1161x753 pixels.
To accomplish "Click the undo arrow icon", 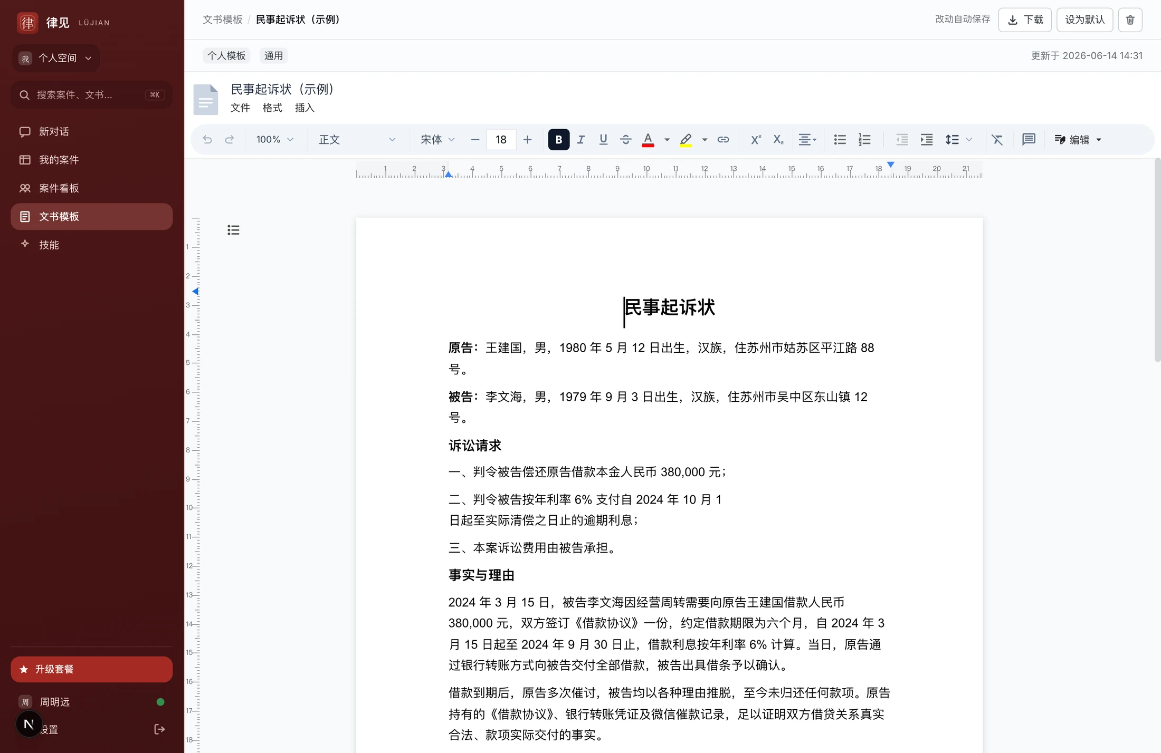I will pos(207,140).
